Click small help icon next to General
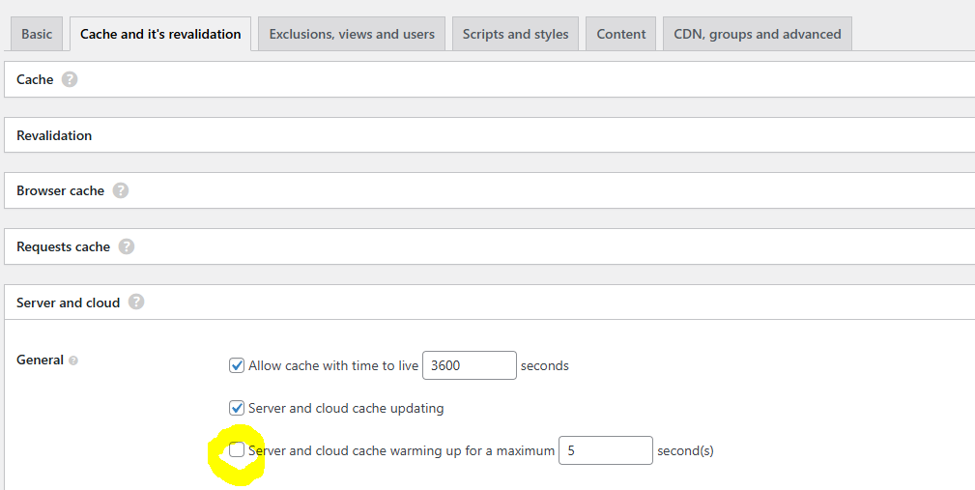The image size is (975, 490). (74, 360)
